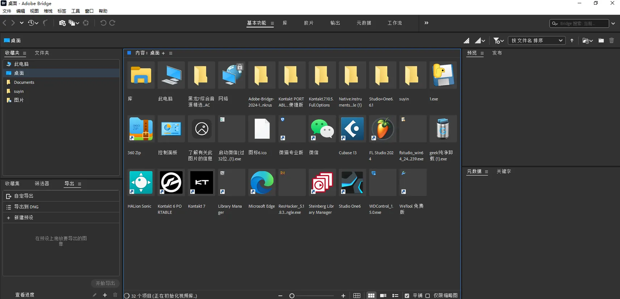Screen dimensions: 620x299
Task: Switch to the 关键字 tab
Action: pyautogui.click(x=504, y=171)
